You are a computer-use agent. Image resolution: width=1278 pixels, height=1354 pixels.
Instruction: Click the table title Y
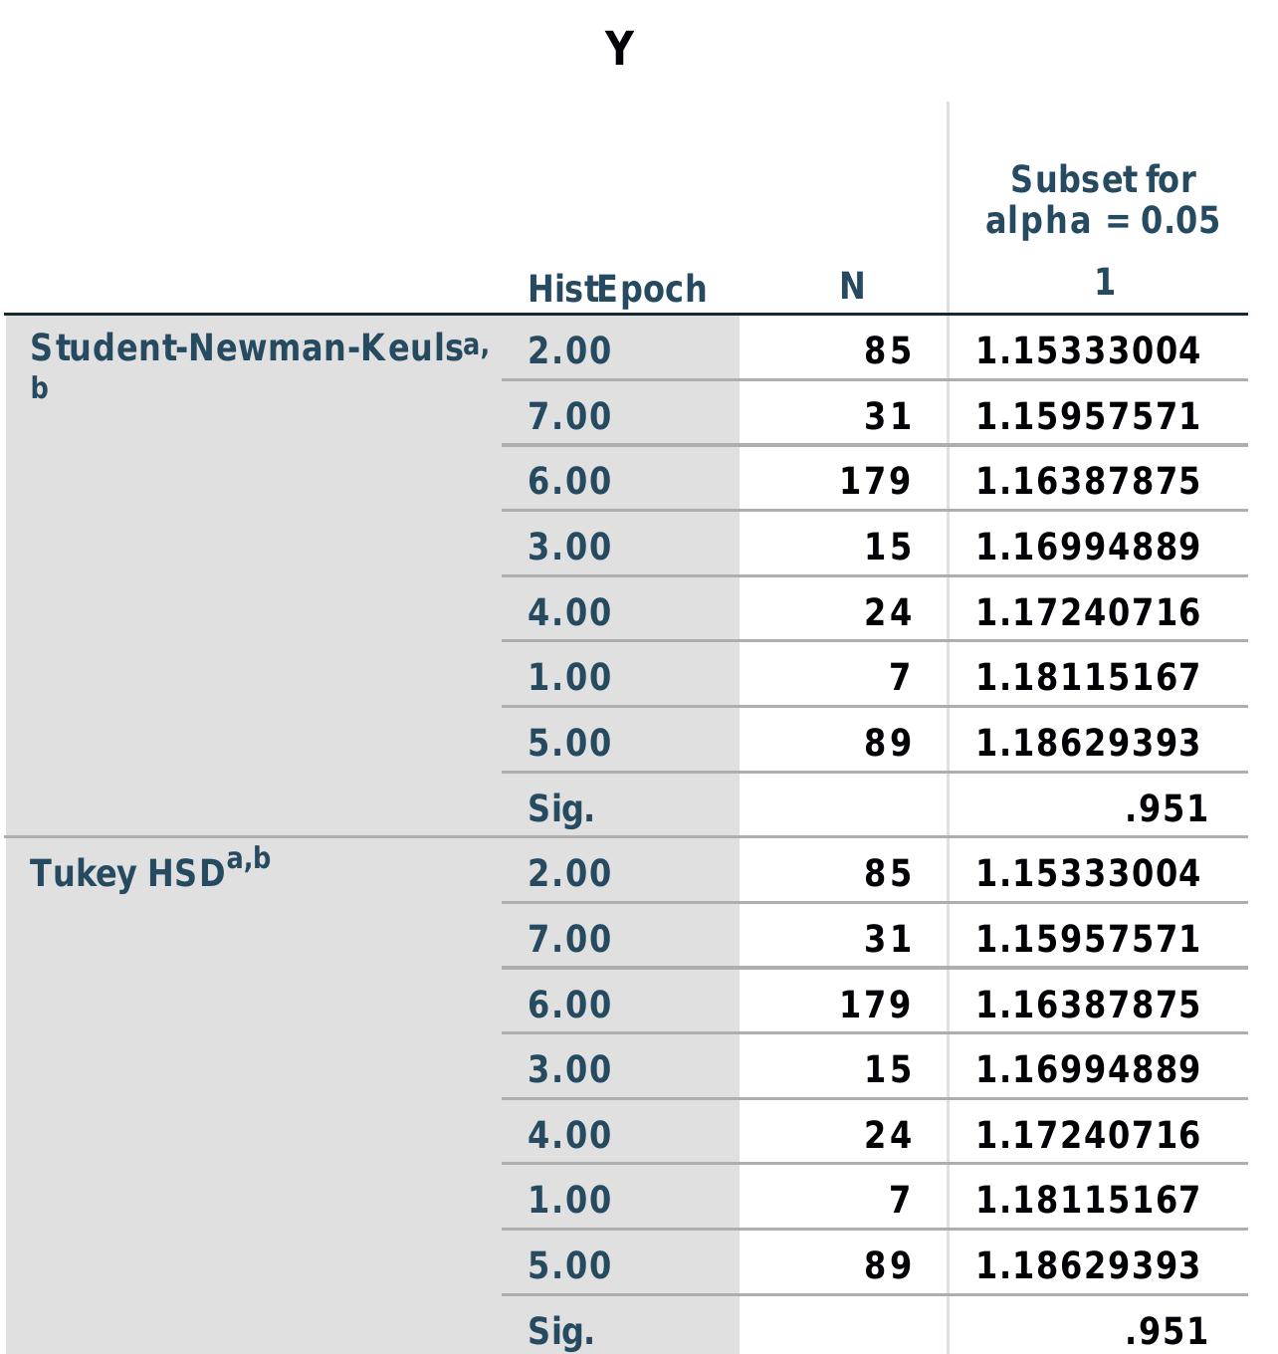pos(619,49)
